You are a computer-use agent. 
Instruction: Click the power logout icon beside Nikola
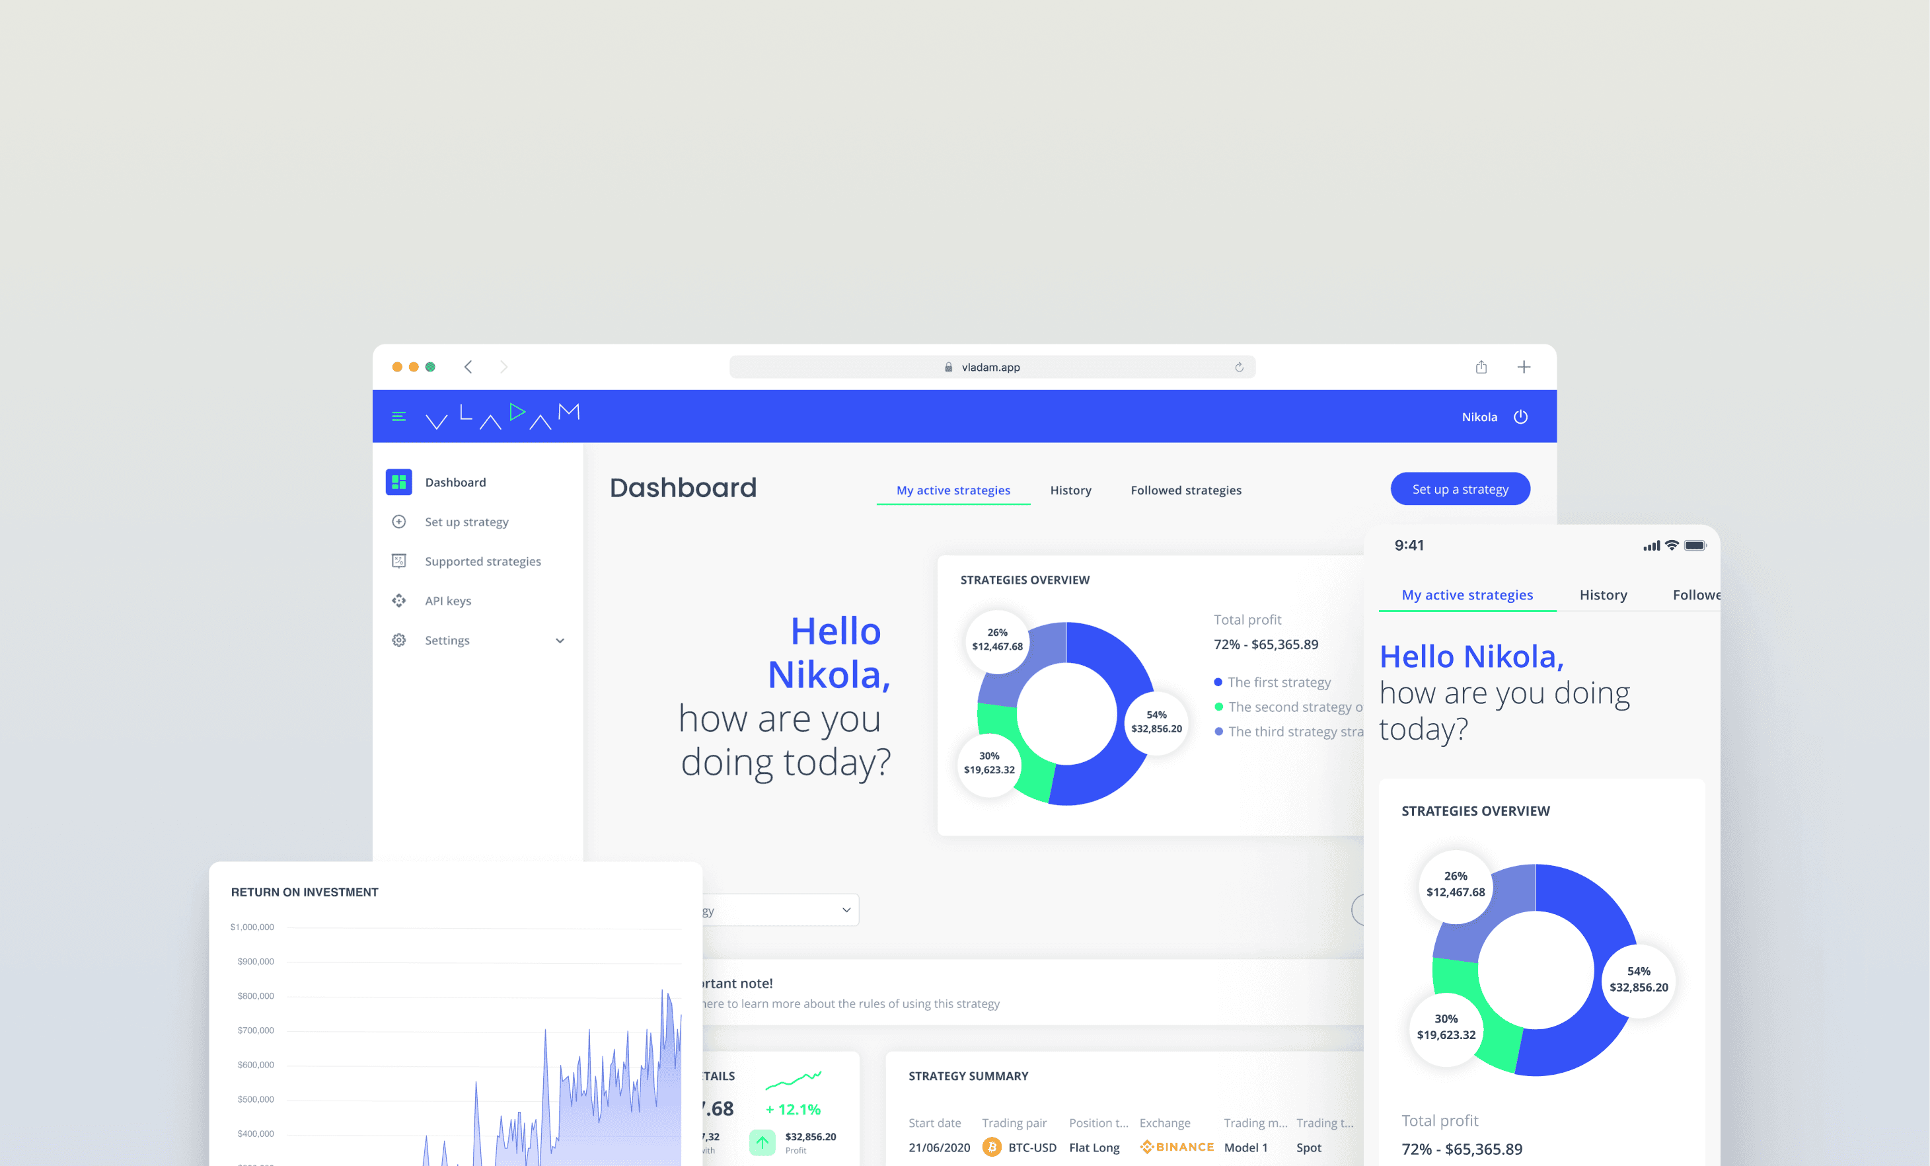(1520, 417)
